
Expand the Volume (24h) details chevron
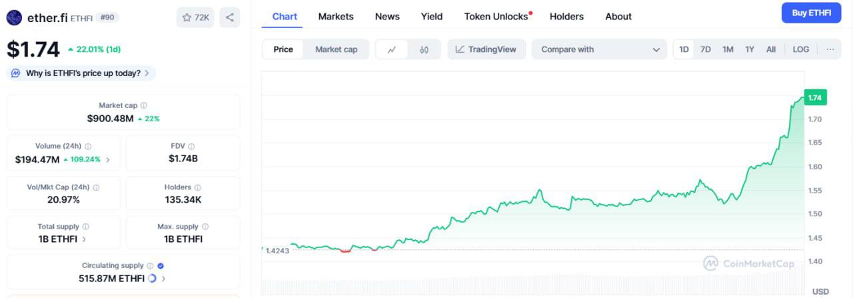(108, 160)
